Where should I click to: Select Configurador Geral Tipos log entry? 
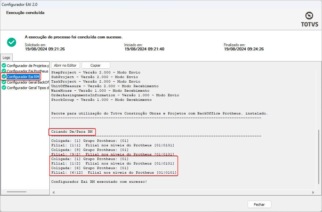point(28,88)
